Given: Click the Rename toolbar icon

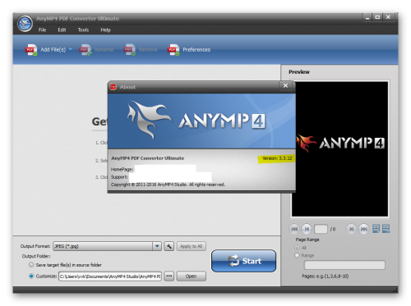Looking at the screenshot, I should click(85, 50).
